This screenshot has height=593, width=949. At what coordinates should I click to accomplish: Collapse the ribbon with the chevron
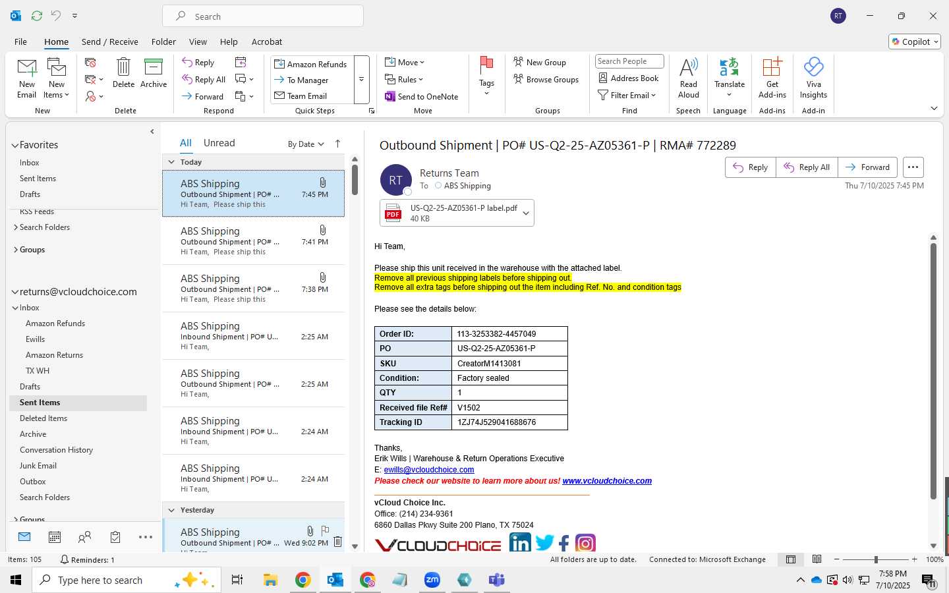(934, 108)
